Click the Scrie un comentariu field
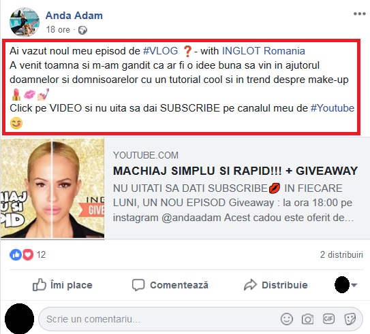 click(x=160, y=319)
